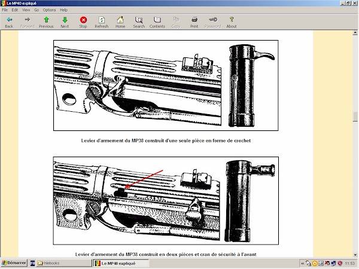
Task: Open the Previous page with the green up arrow
Action: (46, 22)
